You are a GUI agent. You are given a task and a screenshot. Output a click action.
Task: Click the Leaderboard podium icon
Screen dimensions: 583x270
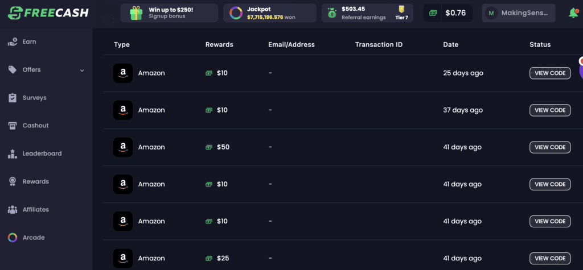coord(12,153)
